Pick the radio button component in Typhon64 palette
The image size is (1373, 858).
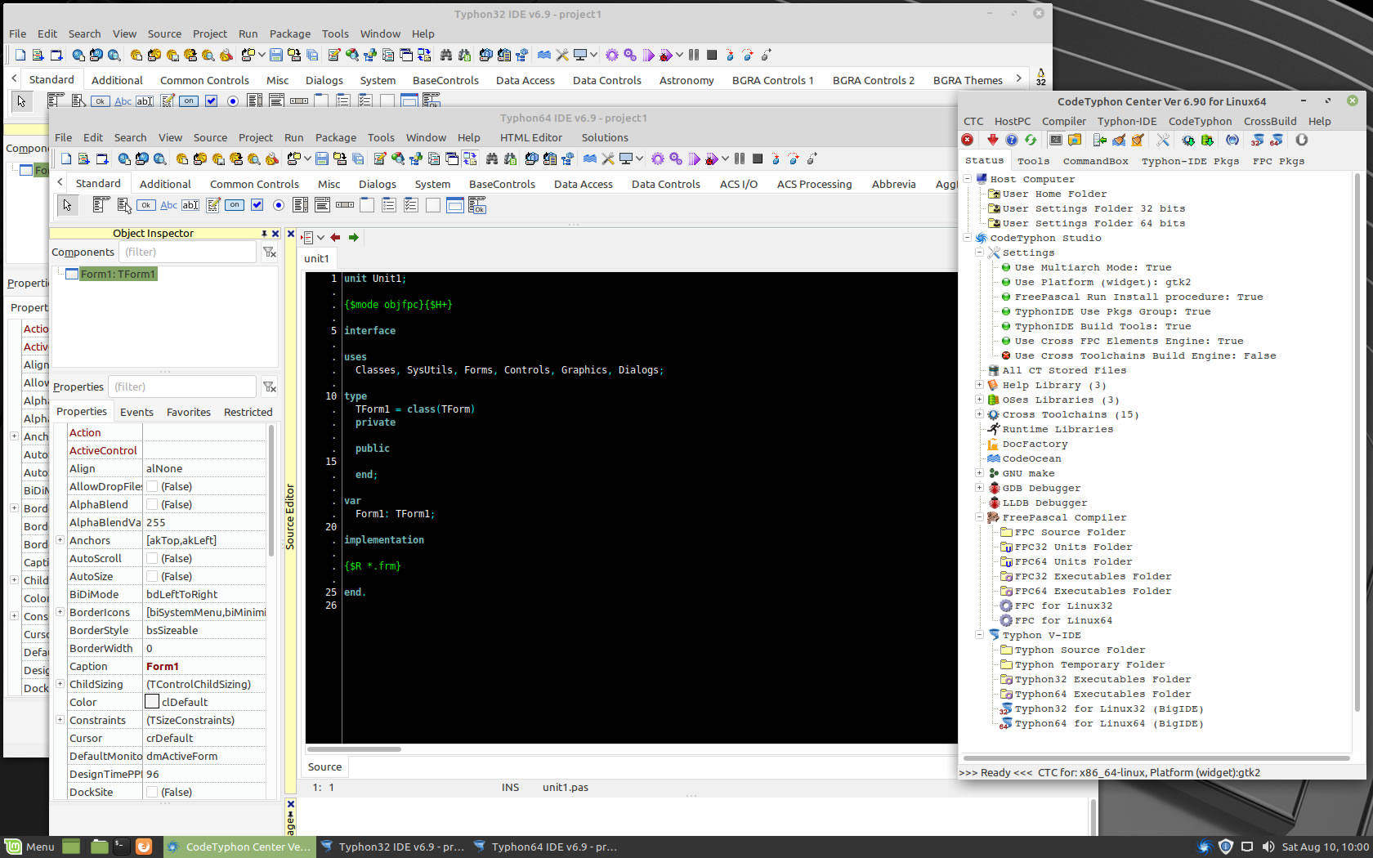pos(279,205)
